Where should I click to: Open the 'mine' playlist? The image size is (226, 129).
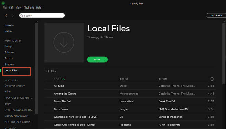point(8,92)
